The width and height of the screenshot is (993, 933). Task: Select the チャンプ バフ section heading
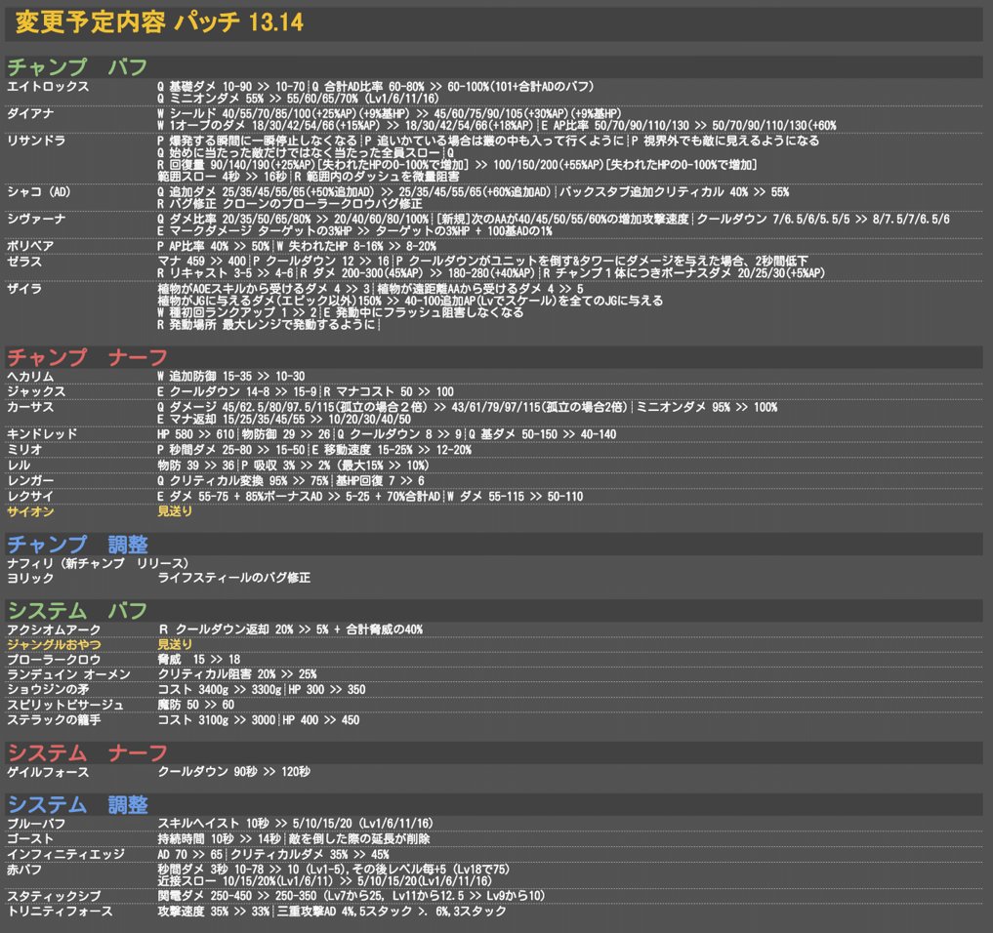click(x=77, y=66)
